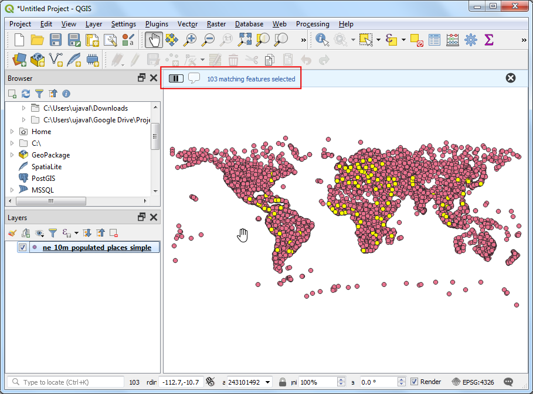This screenshot has height=394, width=533.
Task: Open the map scale dropdown
Action: (x=268, y=382)
